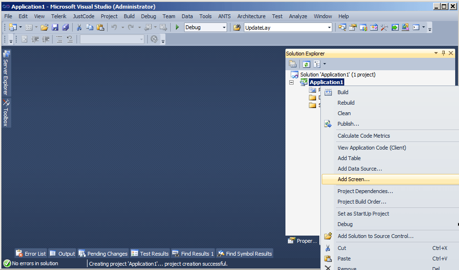Switch to Test Results tab

point(150,254)
